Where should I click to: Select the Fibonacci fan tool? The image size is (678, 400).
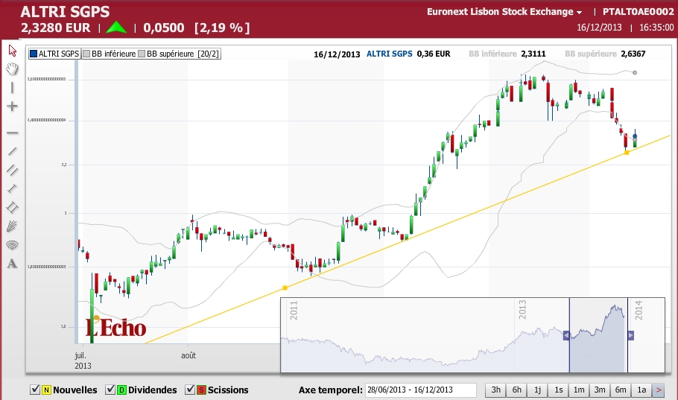pos(12,226)
